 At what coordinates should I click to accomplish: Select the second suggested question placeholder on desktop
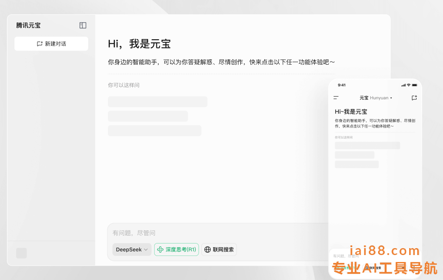coord(148,116)
